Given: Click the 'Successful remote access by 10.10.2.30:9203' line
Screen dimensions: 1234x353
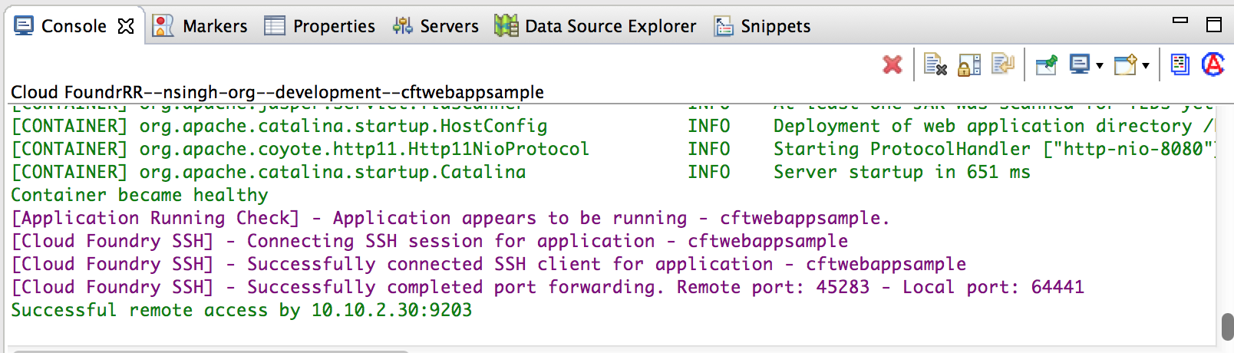Looking at the screenshot, I should [242, 310].
